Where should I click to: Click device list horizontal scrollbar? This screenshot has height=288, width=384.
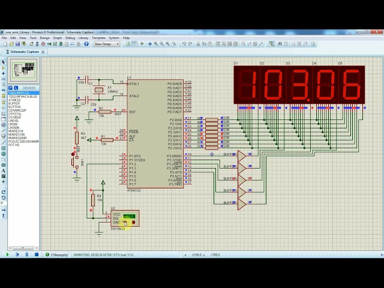(x=23, y=248)
